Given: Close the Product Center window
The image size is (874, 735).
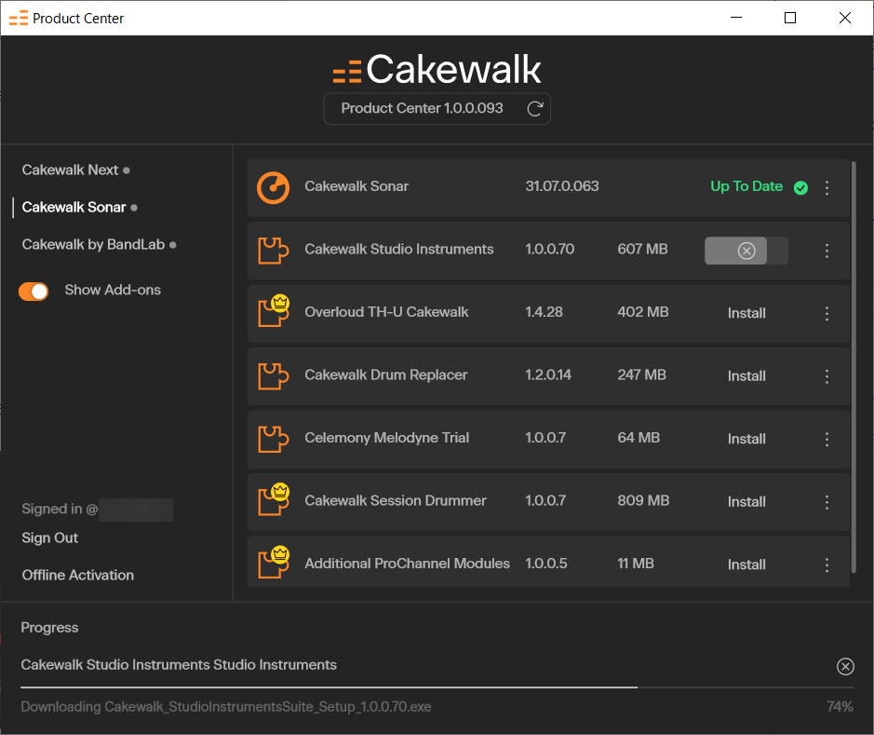Looking at the screenshot, I should click(x=844, y=18).
